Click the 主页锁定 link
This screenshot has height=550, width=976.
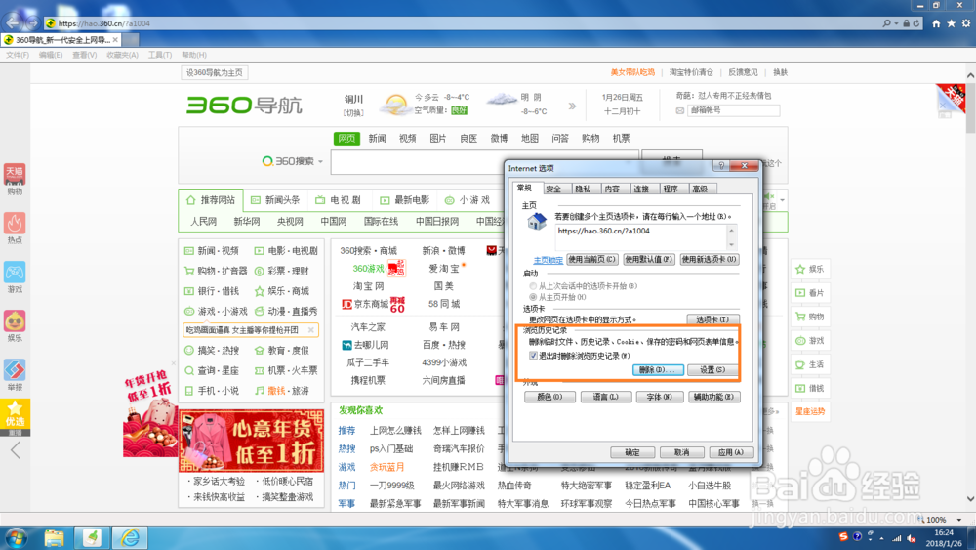pos(548,261)
